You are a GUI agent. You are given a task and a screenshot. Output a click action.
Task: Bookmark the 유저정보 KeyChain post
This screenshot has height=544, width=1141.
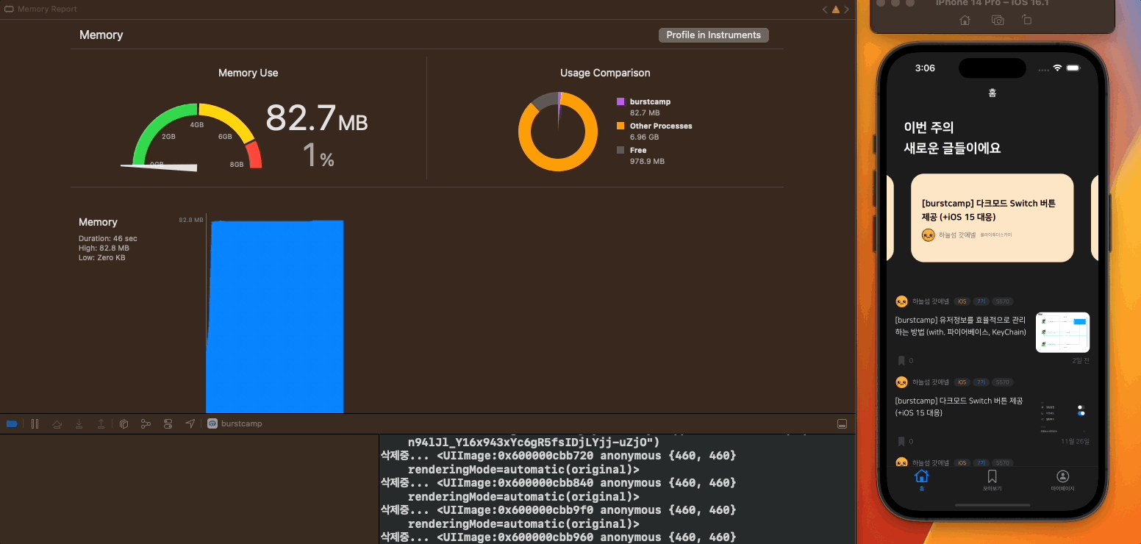click(901, 361)
